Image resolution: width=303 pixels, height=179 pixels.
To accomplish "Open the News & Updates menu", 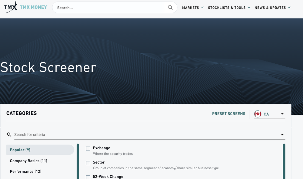I will (x=273, y=8).
